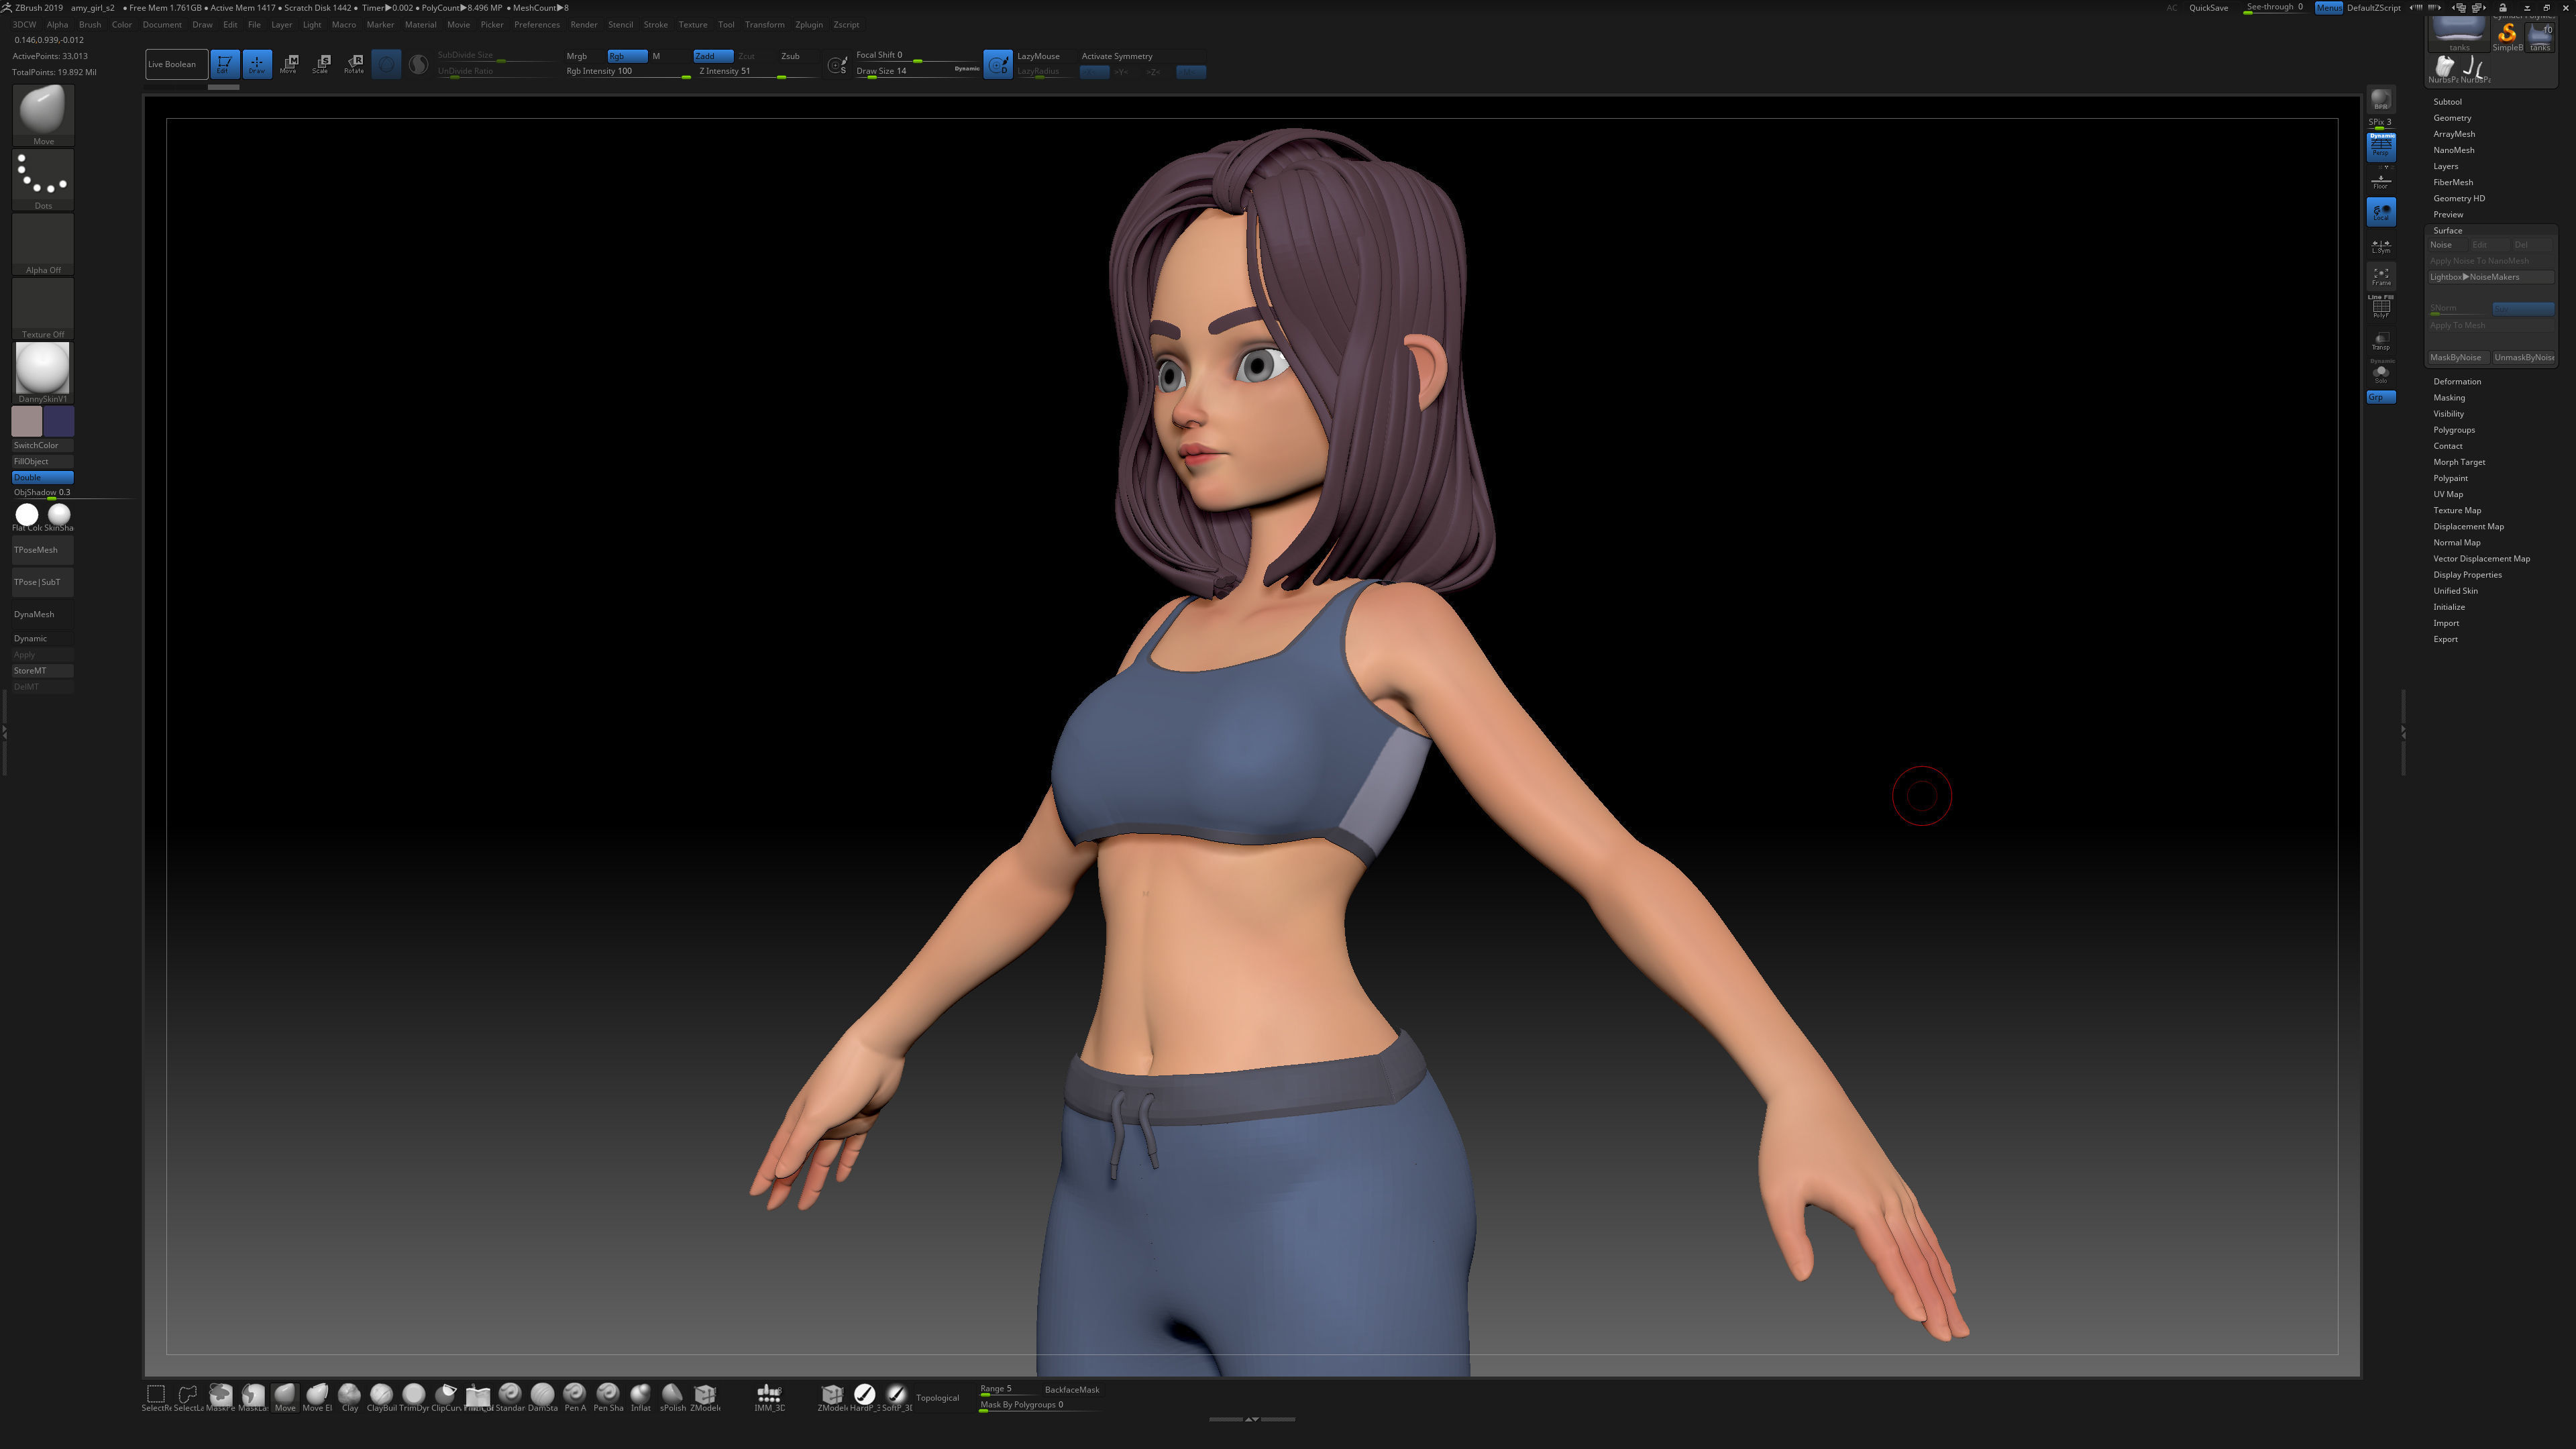
Task: Click MaskByNoise button
Action: 2457,357
